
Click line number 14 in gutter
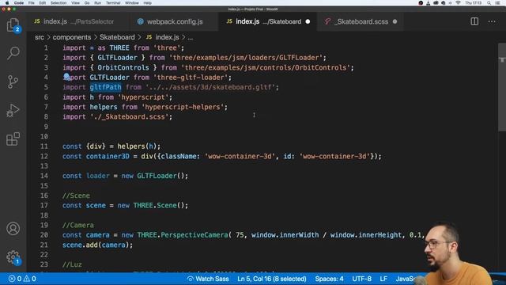(x=44, y=176)
